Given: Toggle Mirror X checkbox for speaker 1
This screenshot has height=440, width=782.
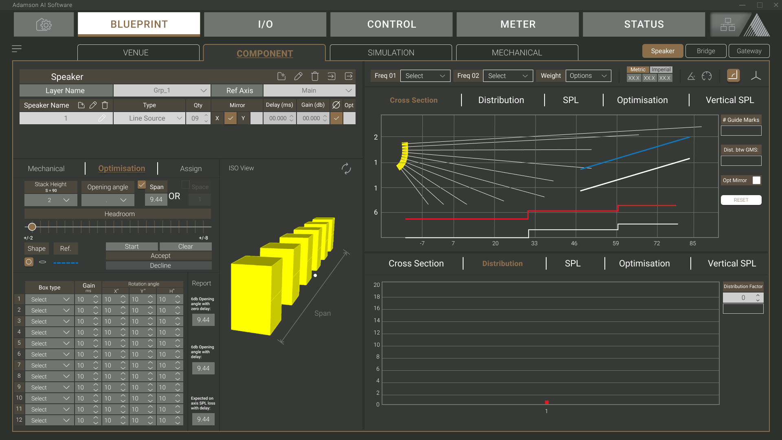Looking at the screenshot, I should 231,118.
